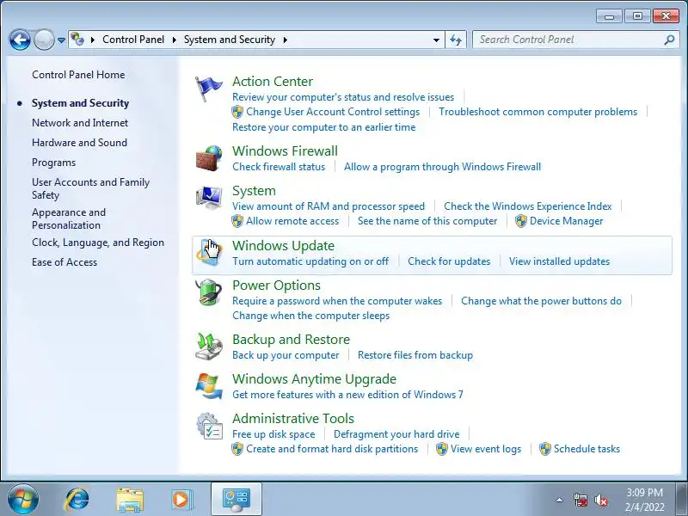This screenshot has width=688, height=516.
Task: Open Defragment your hard drive link
Action: point(396,434)
